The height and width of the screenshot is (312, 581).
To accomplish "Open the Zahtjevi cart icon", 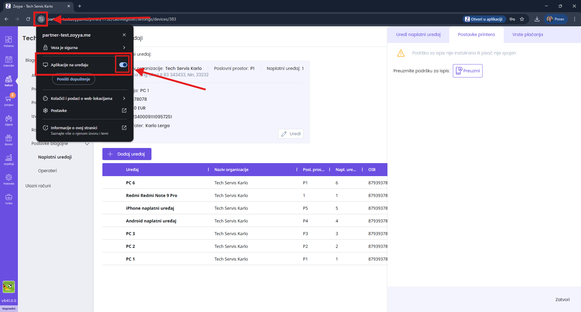I will point(9,100).
